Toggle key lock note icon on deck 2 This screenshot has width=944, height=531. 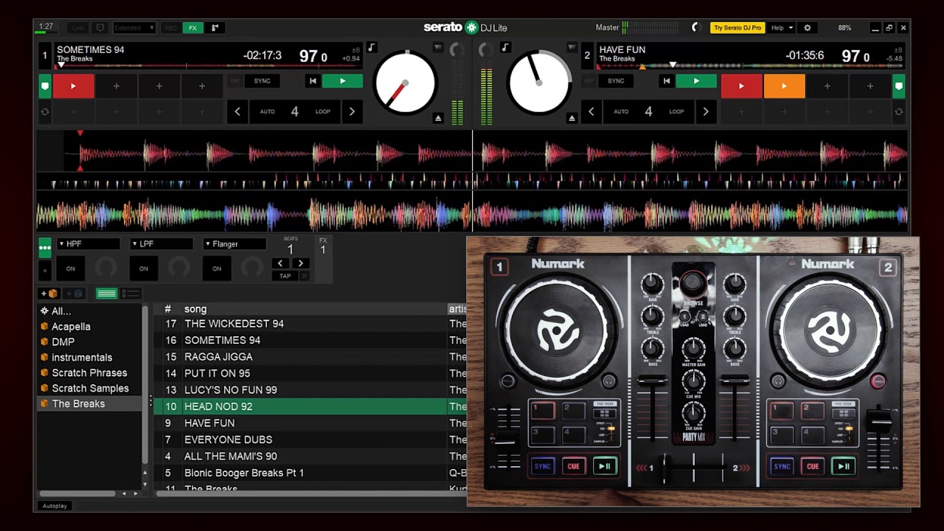(x=505, y=48)
